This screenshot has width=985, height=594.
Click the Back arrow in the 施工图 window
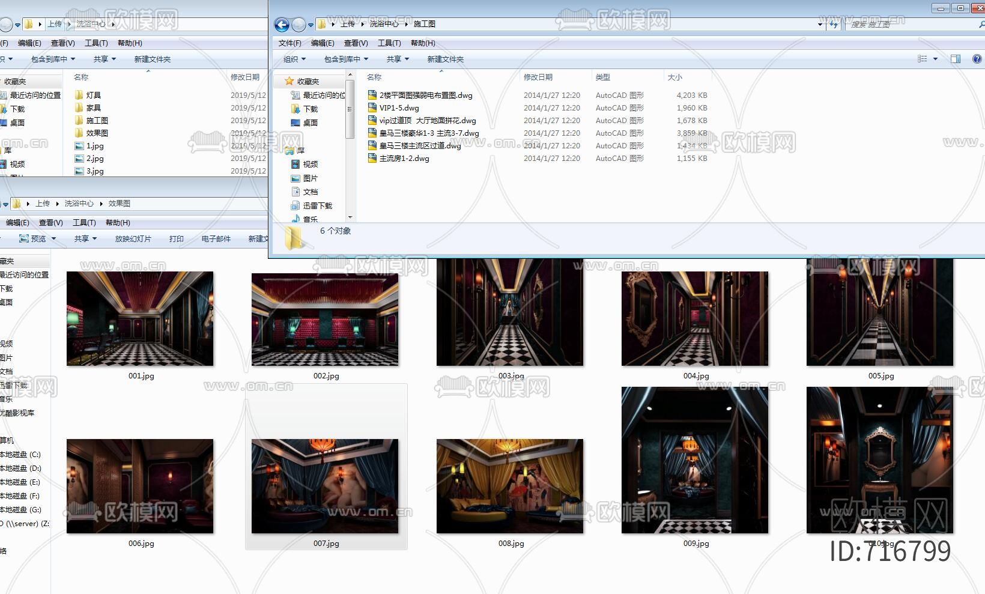pos(282,25)
